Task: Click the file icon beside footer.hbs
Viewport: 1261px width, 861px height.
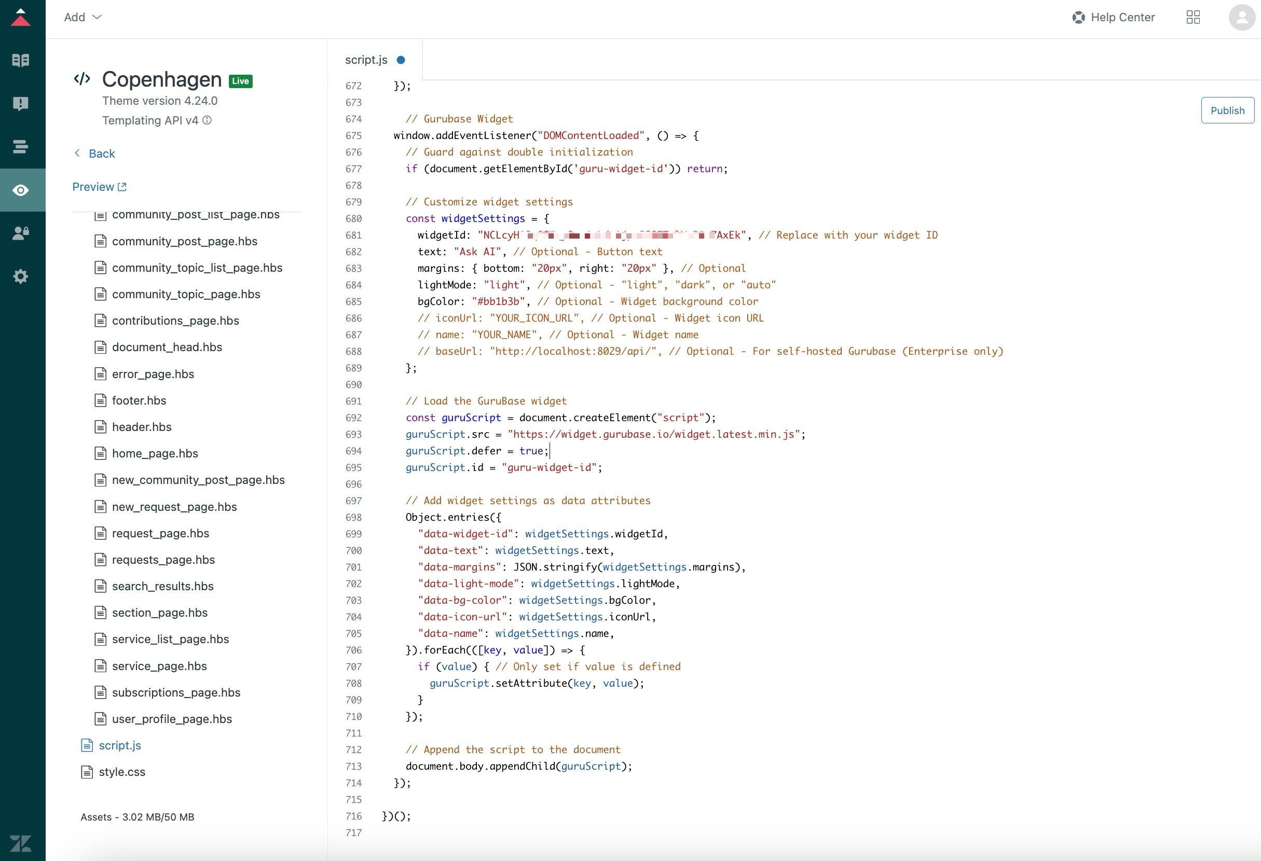Action: pos(100,401)
